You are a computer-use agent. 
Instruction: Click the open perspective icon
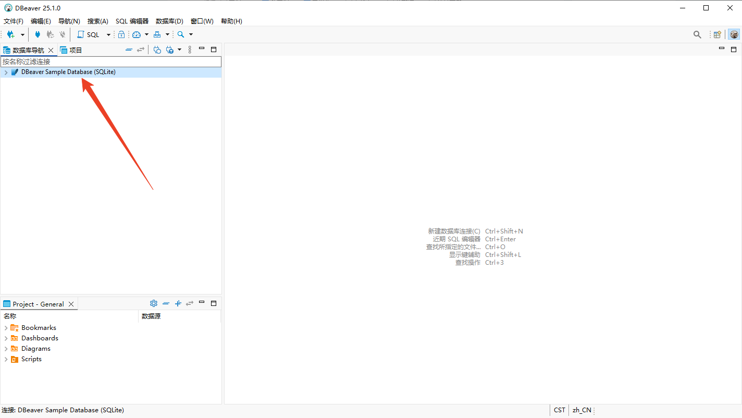(718, 34)
